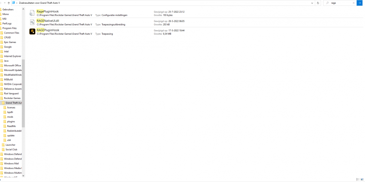Click the Internet Explorer folder icon
The height and width of the screenshot is (182, 365).
point(1,56)
